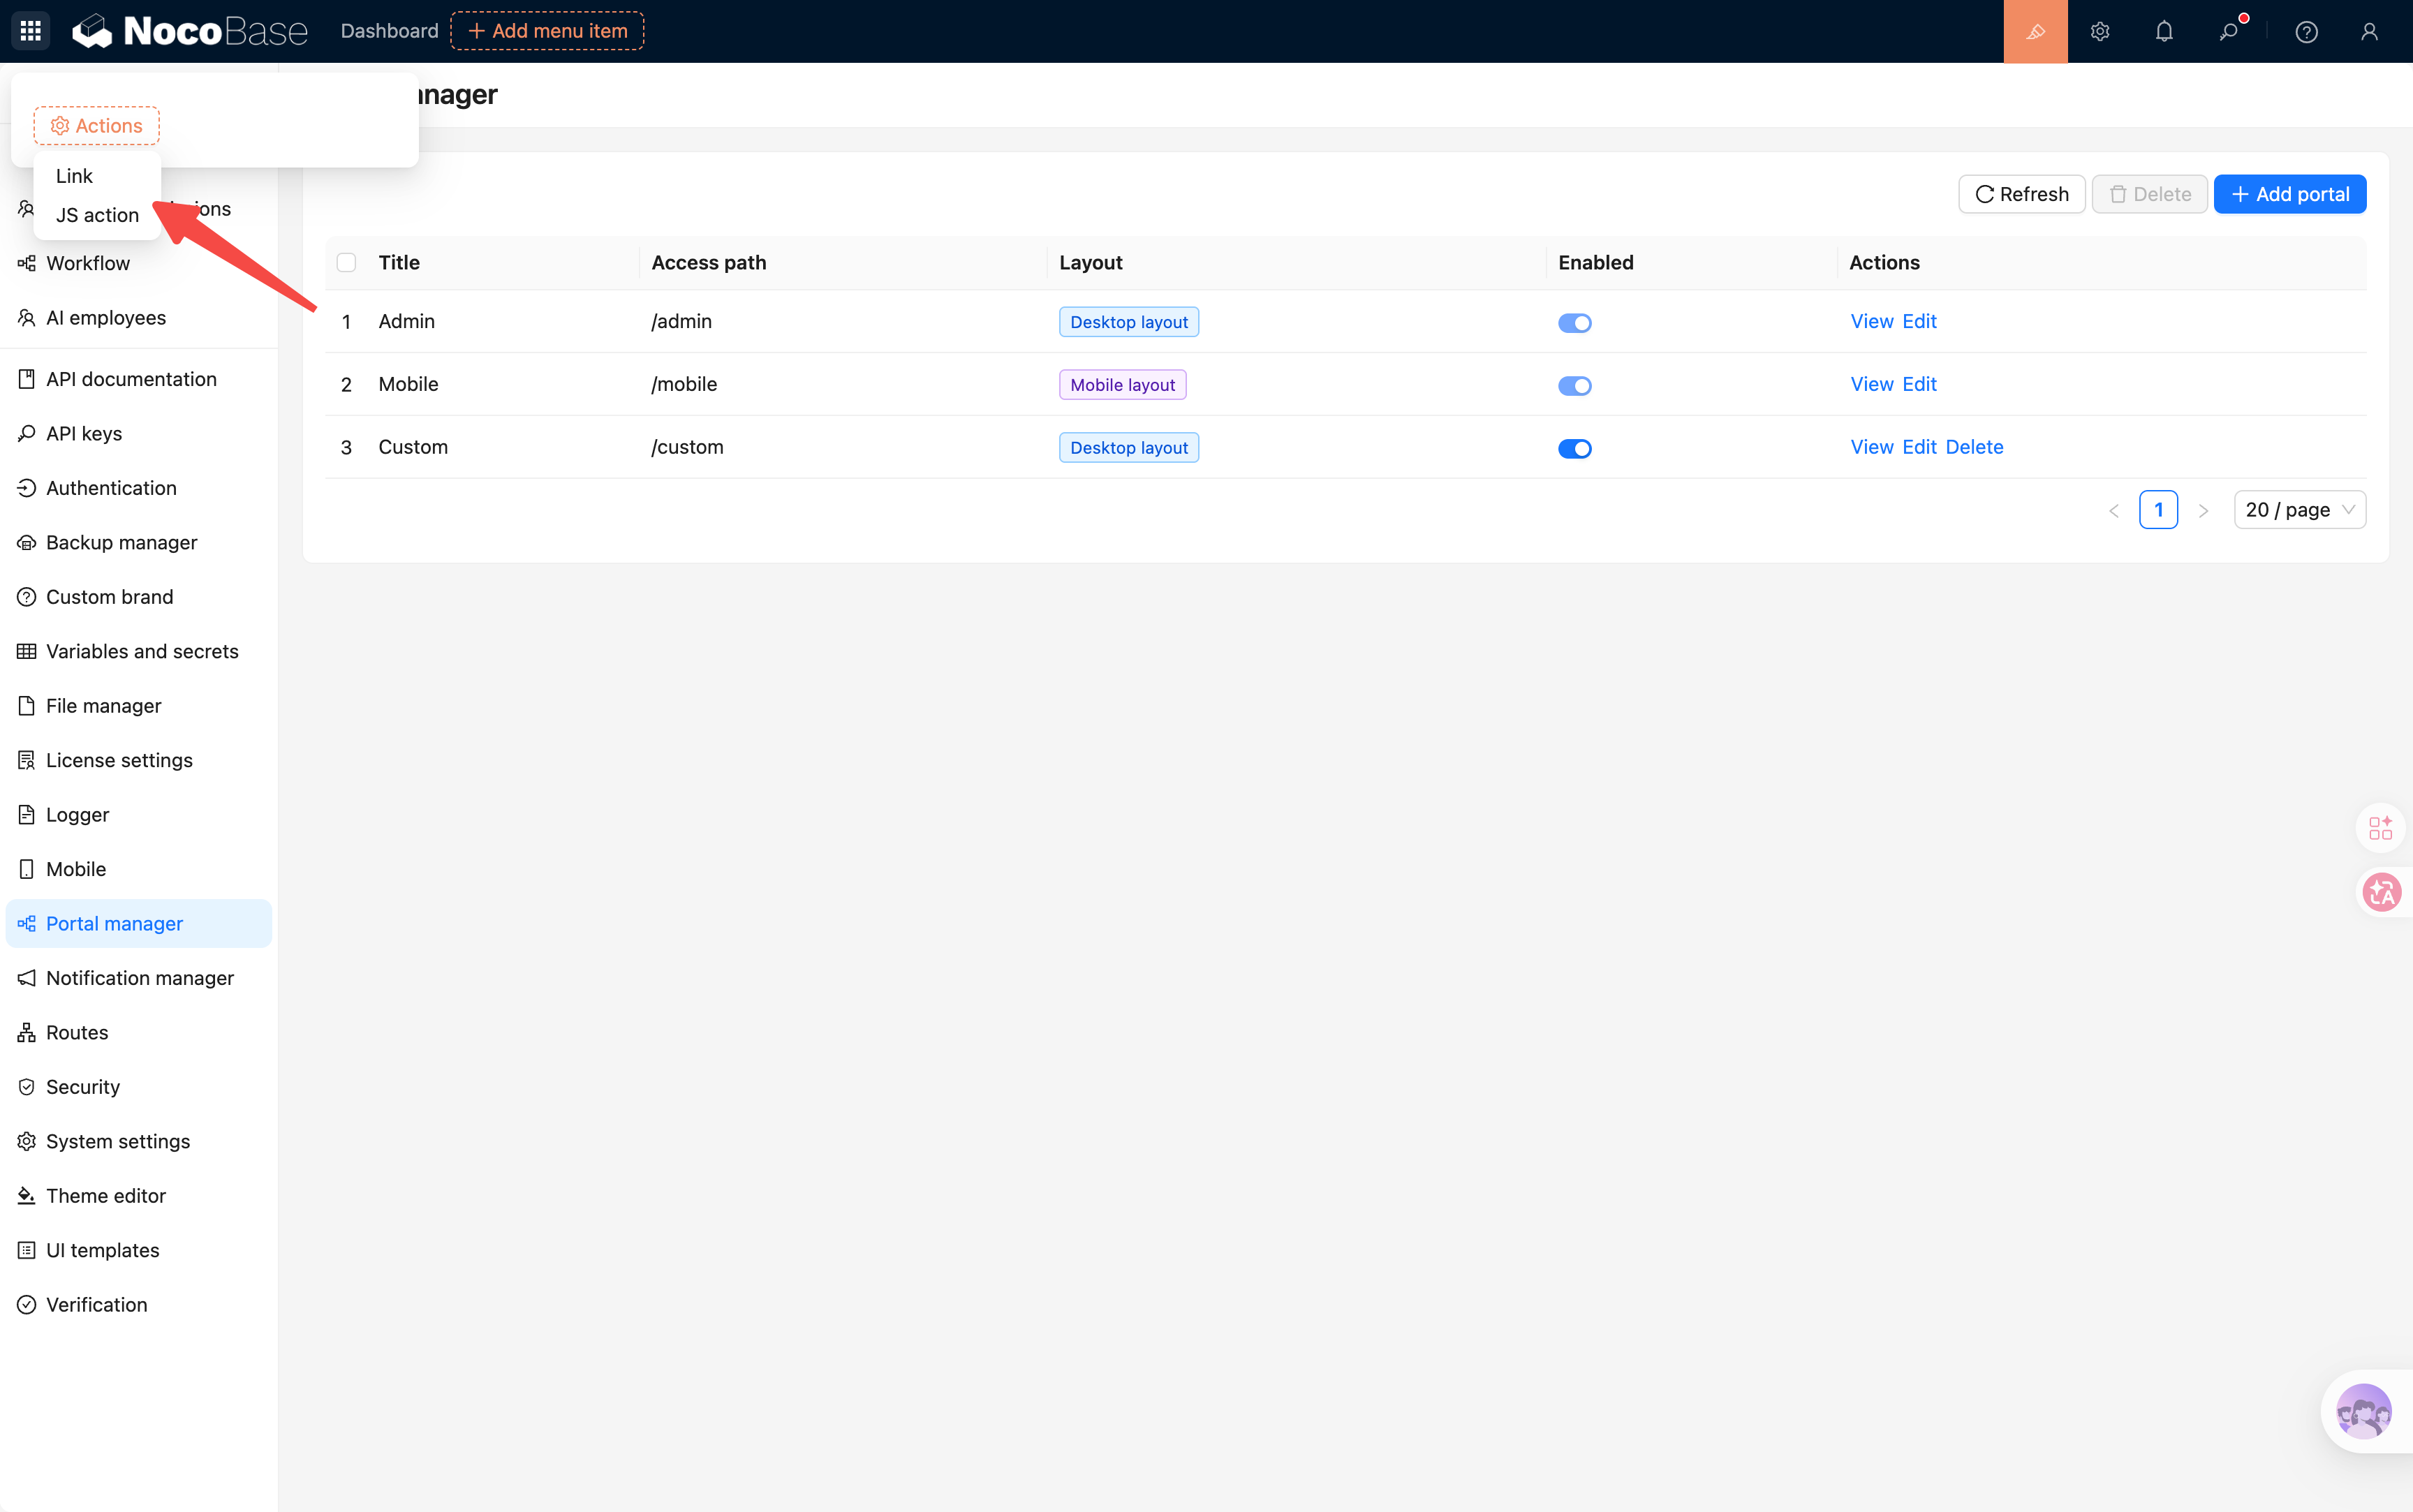The height and width of the screenshot is (1512, 2413).
Task: Select Portal manager in sidebar
Action: [138, 923]
